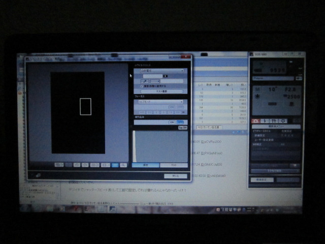This screenshot has width=325, height=244.
Task: Click the close button at window bottom
Action: (x=176, y=176)
